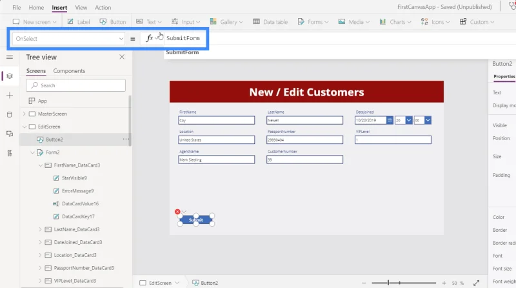The width and height of the screenshot is (516, 288).
Task: Open the Home tab
Action: [36, 7]
